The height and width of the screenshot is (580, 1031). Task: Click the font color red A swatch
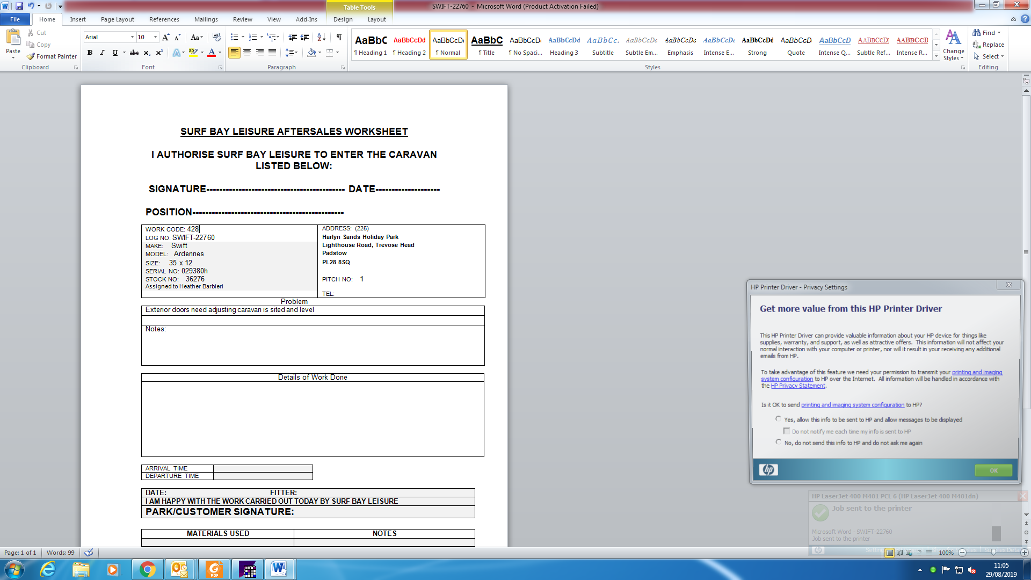pos(212,53)
